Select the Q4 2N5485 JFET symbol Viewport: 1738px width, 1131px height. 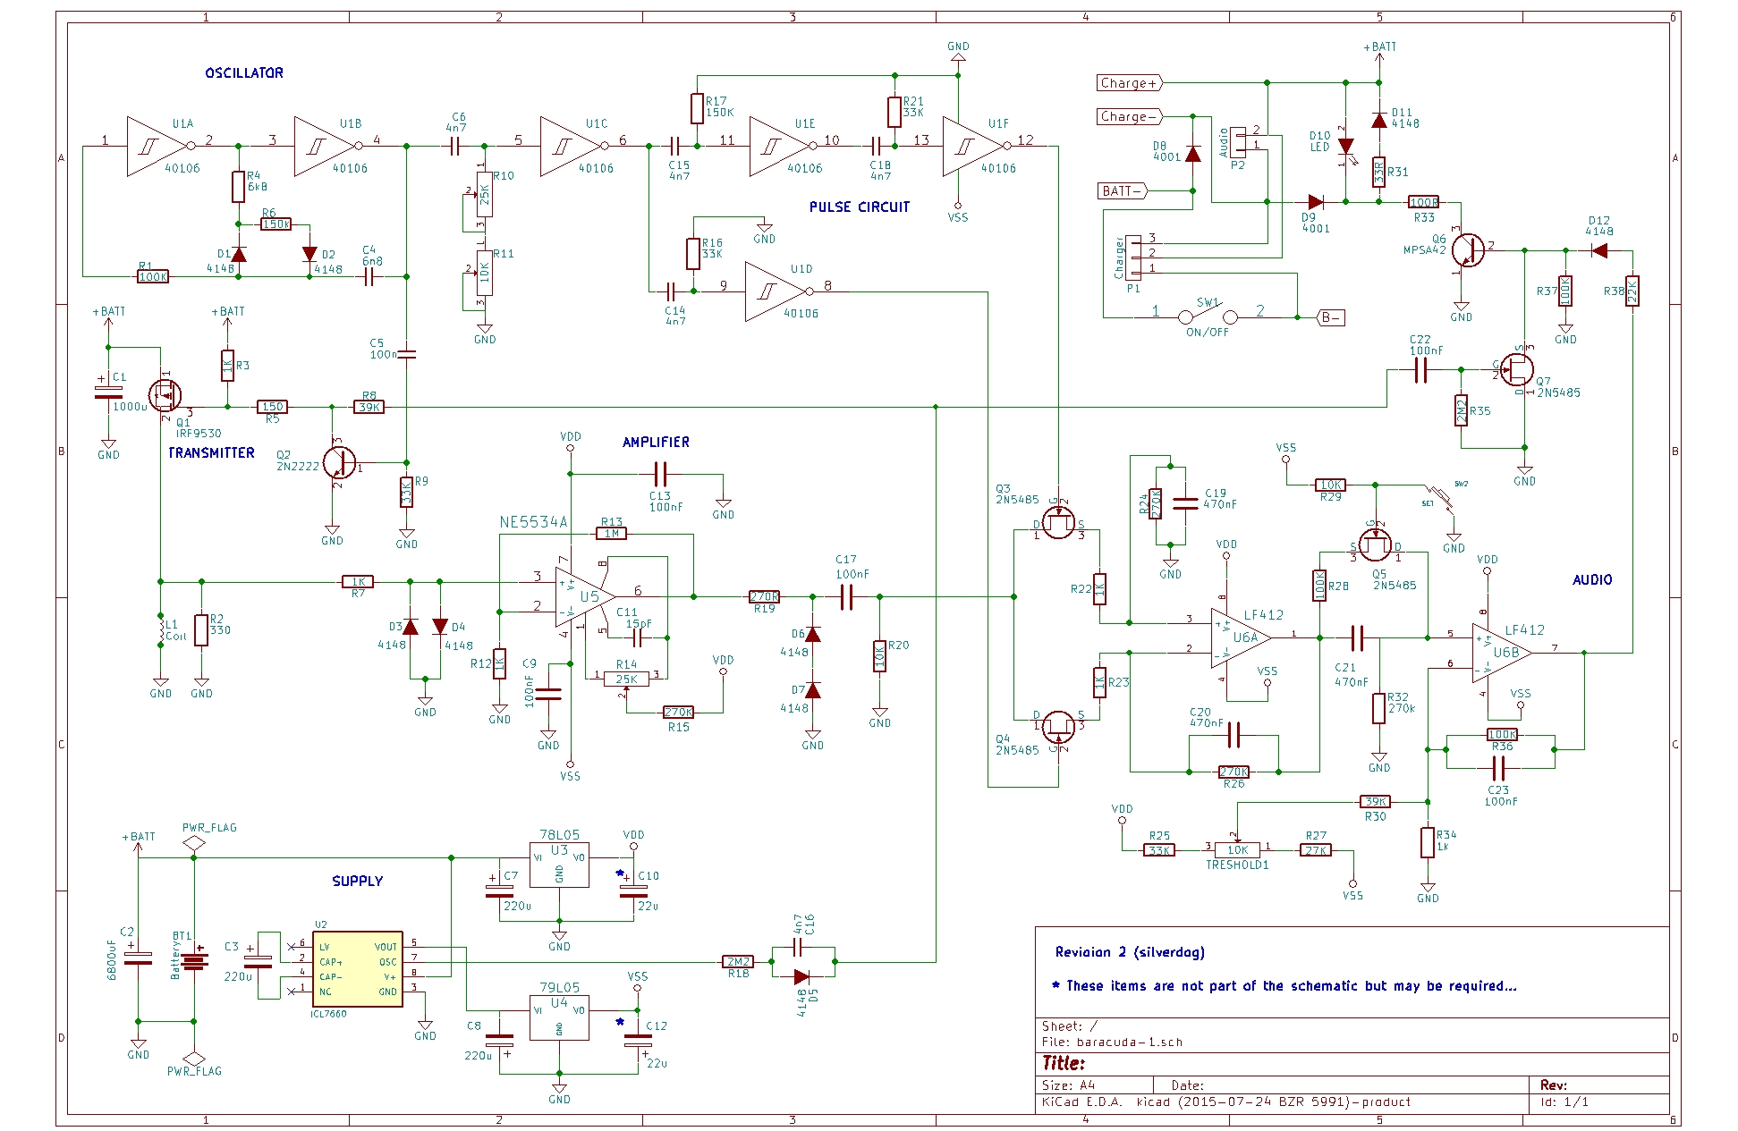click(x=1059, y=727)
